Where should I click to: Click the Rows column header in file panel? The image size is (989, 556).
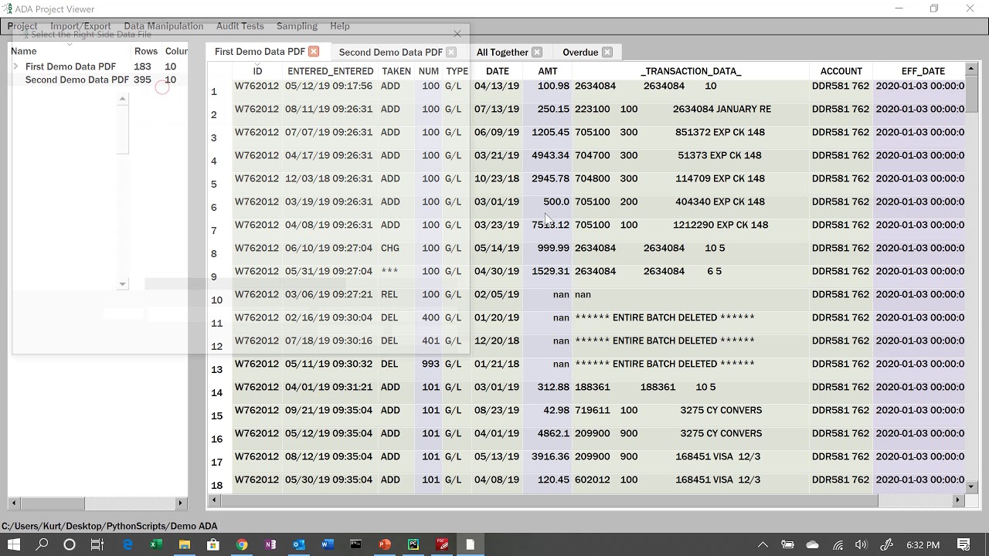pos(145,51)
